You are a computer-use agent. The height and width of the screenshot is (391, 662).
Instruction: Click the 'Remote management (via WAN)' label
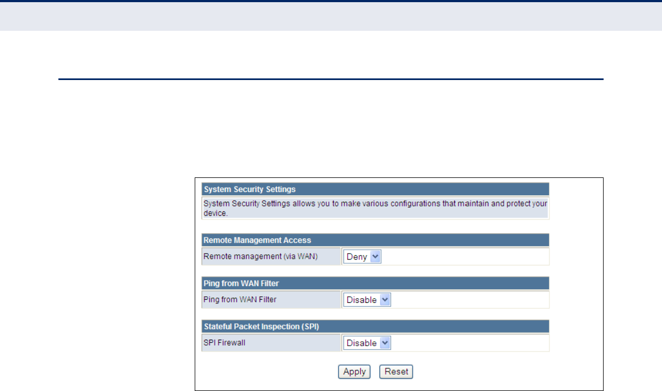tap(260, 257)
